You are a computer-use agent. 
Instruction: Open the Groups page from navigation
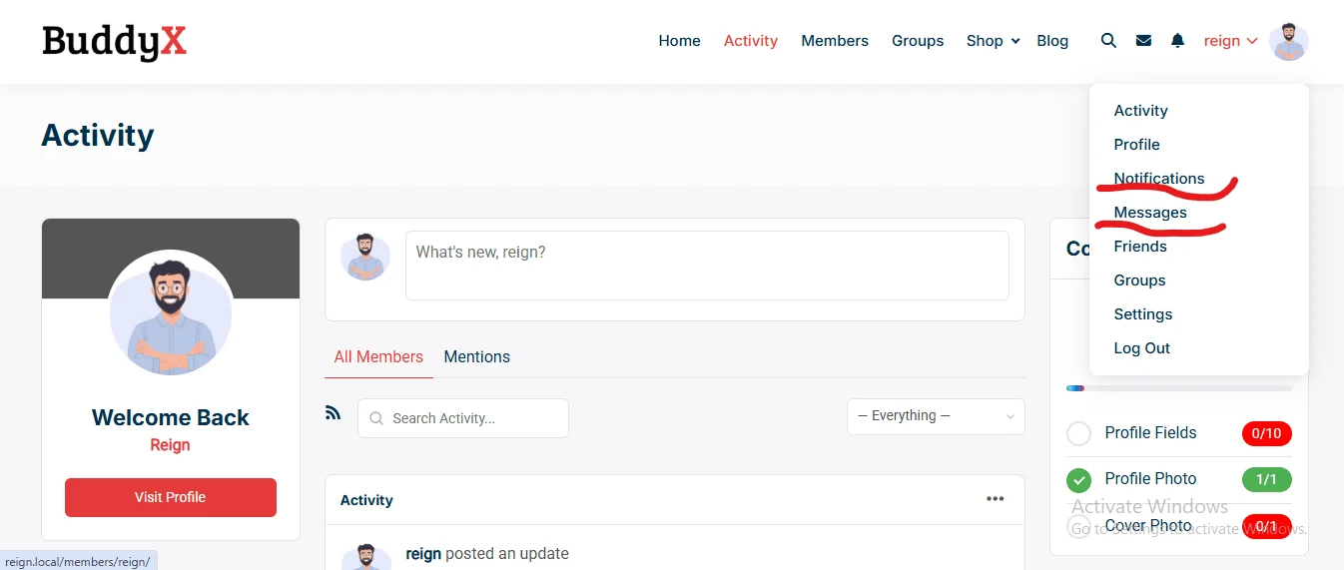[x=918, y=41]
